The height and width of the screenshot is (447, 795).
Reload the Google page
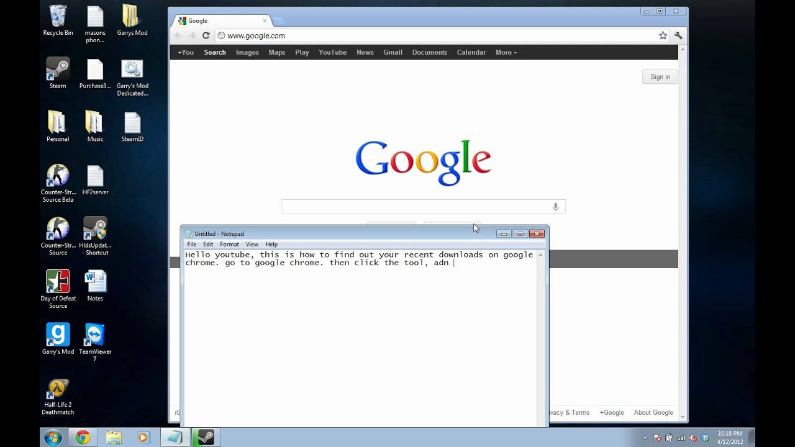(206, 35)
